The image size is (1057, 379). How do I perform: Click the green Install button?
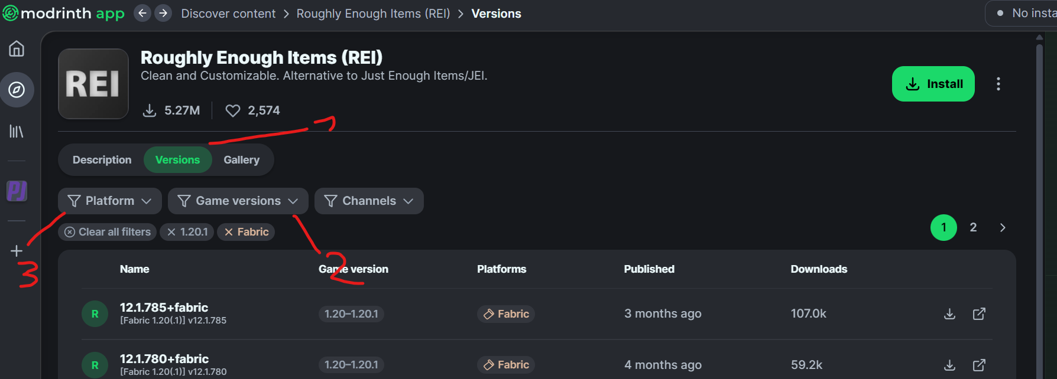pyautogui.click(x=933, y=84)
